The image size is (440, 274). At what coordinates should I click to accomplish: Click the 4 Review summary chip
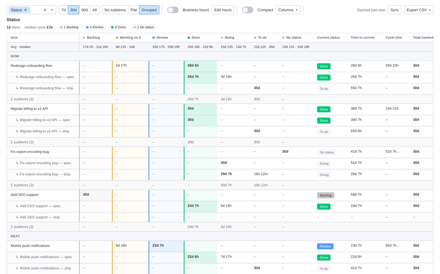point(95,27)
